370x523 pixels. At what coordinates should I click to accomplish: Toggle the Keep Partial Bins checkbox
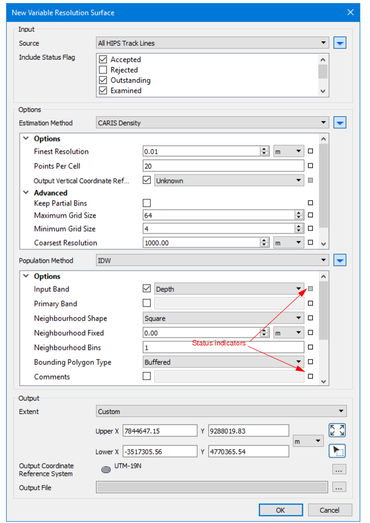(x=146, y=203)
